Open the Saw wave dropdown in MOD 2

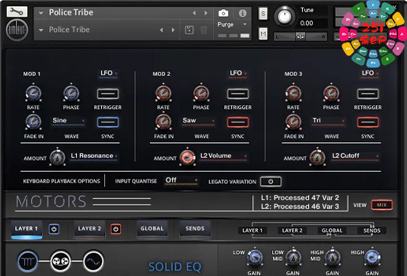199,121
